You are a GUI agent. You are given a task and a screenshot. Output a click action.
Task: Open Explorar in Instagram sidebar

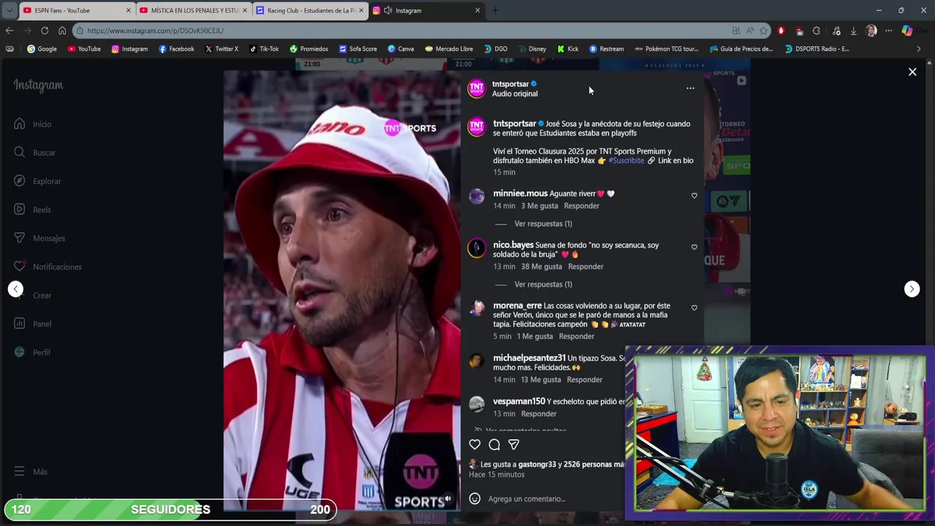(x=37, y=181)
